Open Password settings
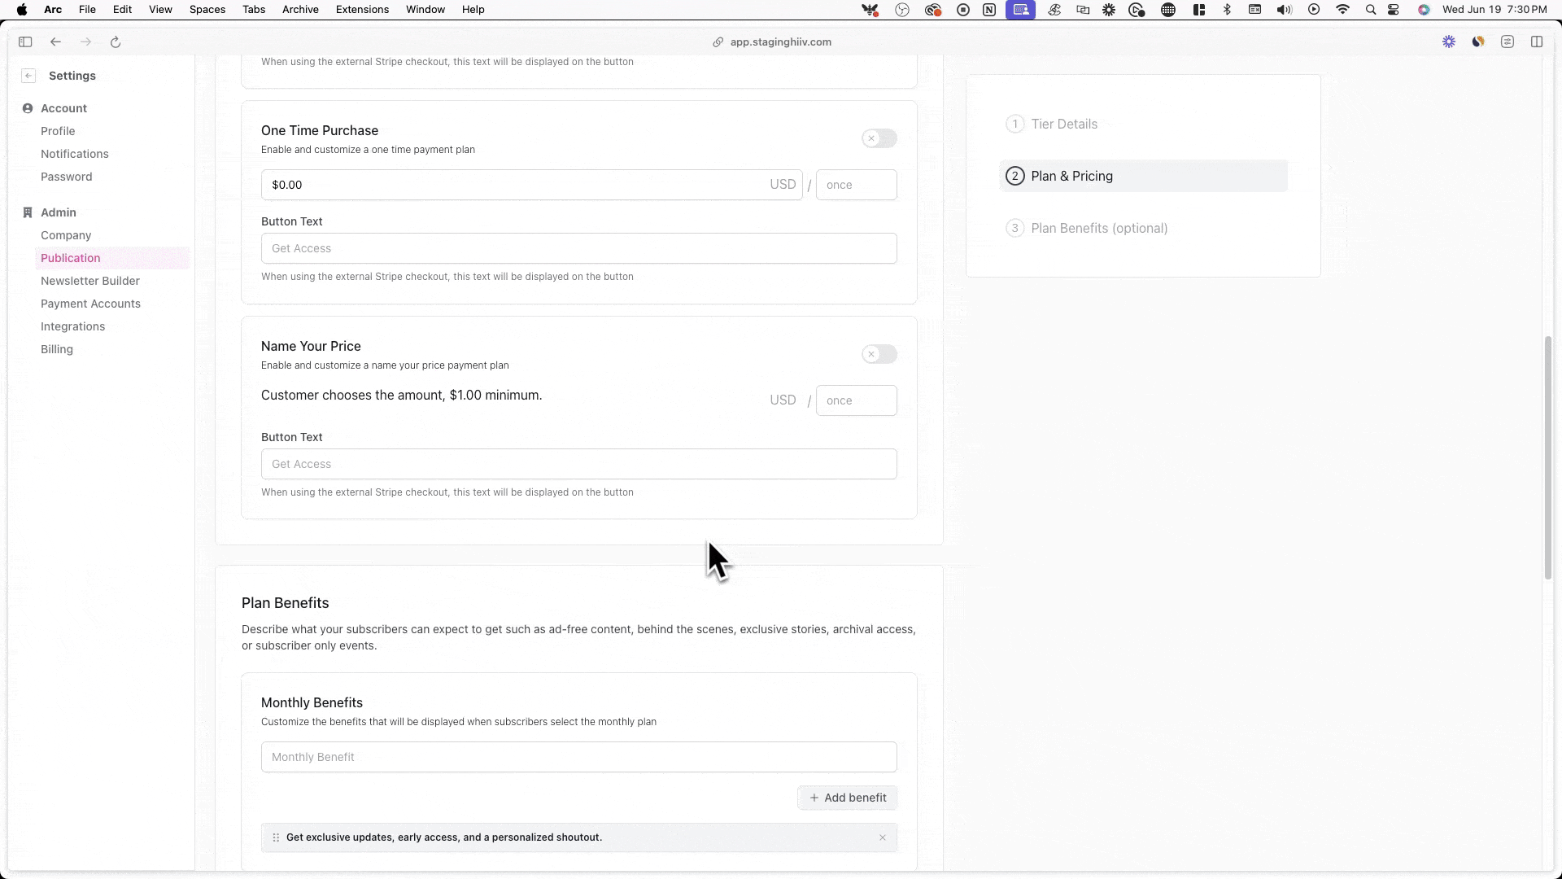This screenshot has width=1562, height=879. point(67,177)
